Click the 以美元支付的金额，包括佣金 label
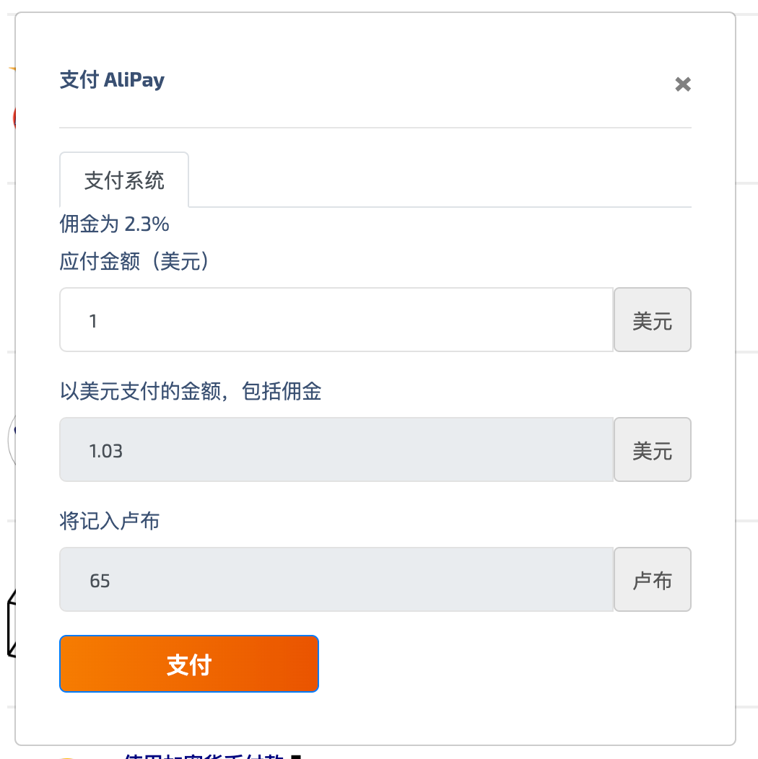 (191, 391)
